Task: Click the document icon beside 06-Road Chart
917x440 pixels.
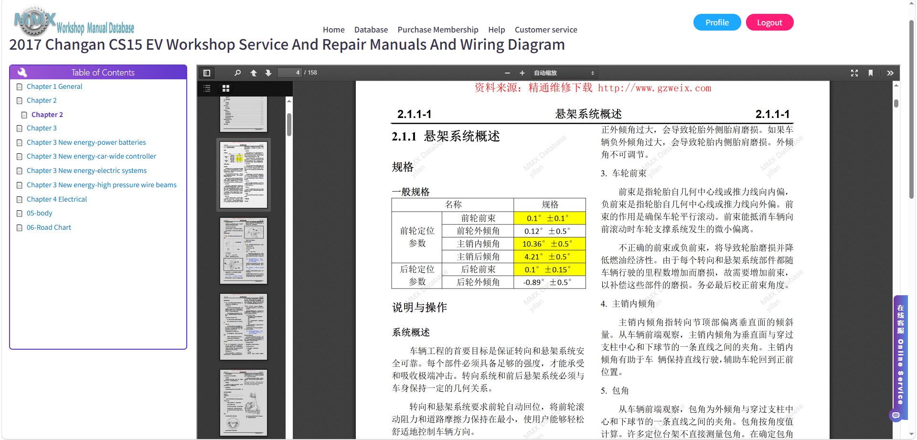Action: [x=20, y=228]
